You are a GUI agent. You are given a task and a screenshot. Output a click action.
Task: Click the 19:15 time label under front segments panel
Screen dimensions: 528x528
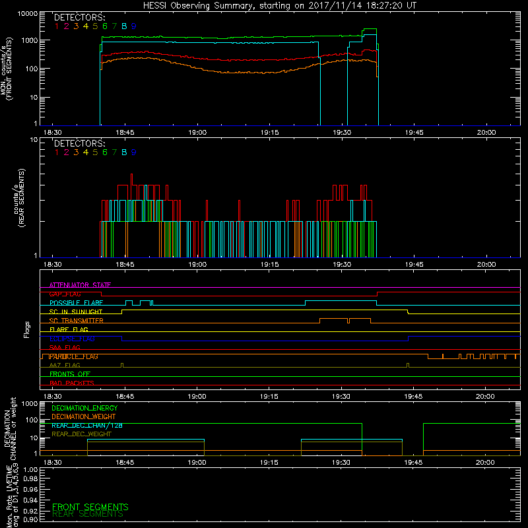point(270,133)
